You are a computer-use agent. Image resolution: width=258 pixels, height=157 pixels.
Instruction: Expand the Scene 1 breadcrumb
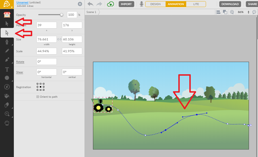click(x=91, y=12)
